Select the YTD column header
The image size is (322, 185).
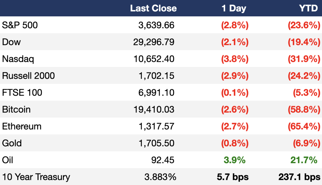(x=309, y=8)
